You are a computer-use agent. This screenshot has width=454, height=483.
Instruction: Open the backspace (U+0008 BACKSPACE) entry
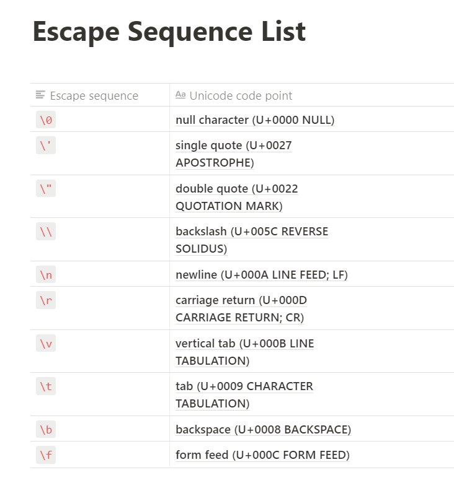click(264, 429)
